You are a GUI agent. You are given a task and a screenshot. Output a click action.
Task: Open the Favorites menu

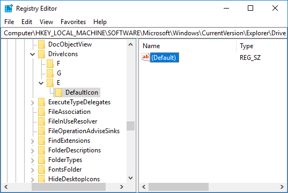pos(73,22)
